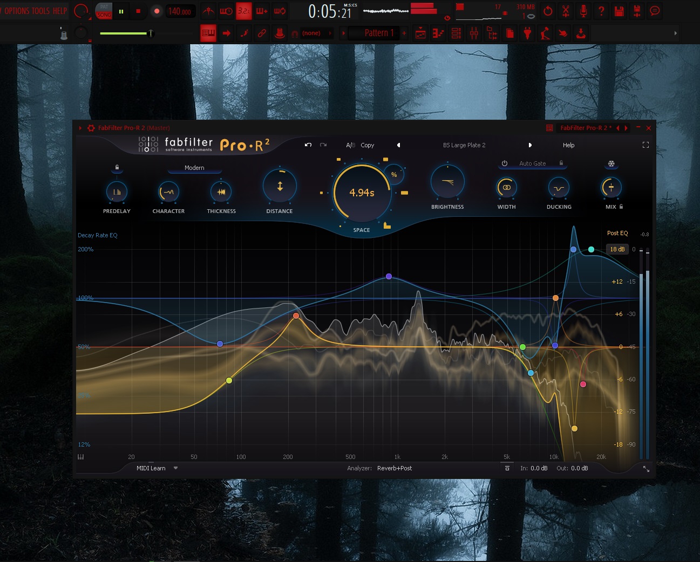The height and width of the screenshot is (562, 700).
Task: Click the 140.000 tempo field
Action: pos(180,11)
